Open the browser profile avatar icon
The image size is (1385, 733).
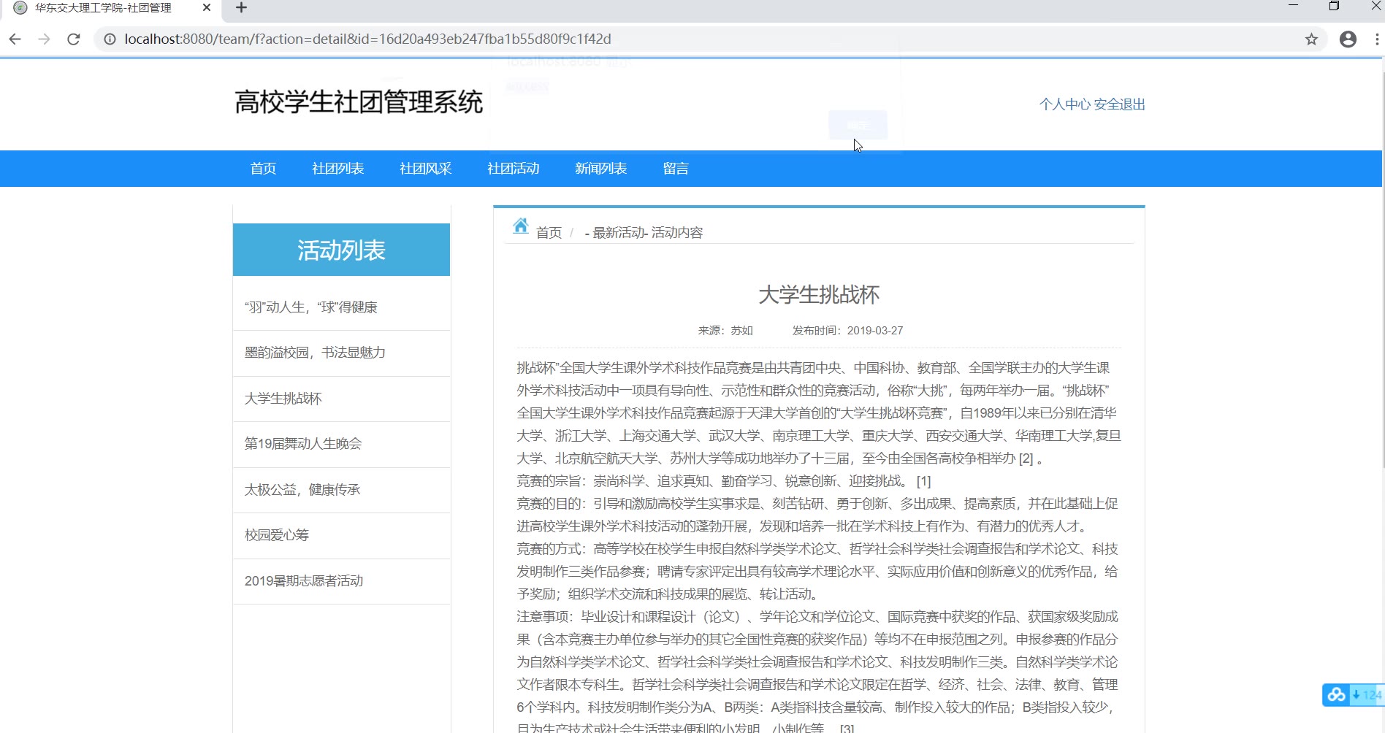pos(1348,39)
